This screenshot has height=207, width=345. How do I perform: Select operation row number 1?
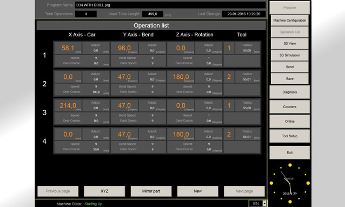coord(44,55)
